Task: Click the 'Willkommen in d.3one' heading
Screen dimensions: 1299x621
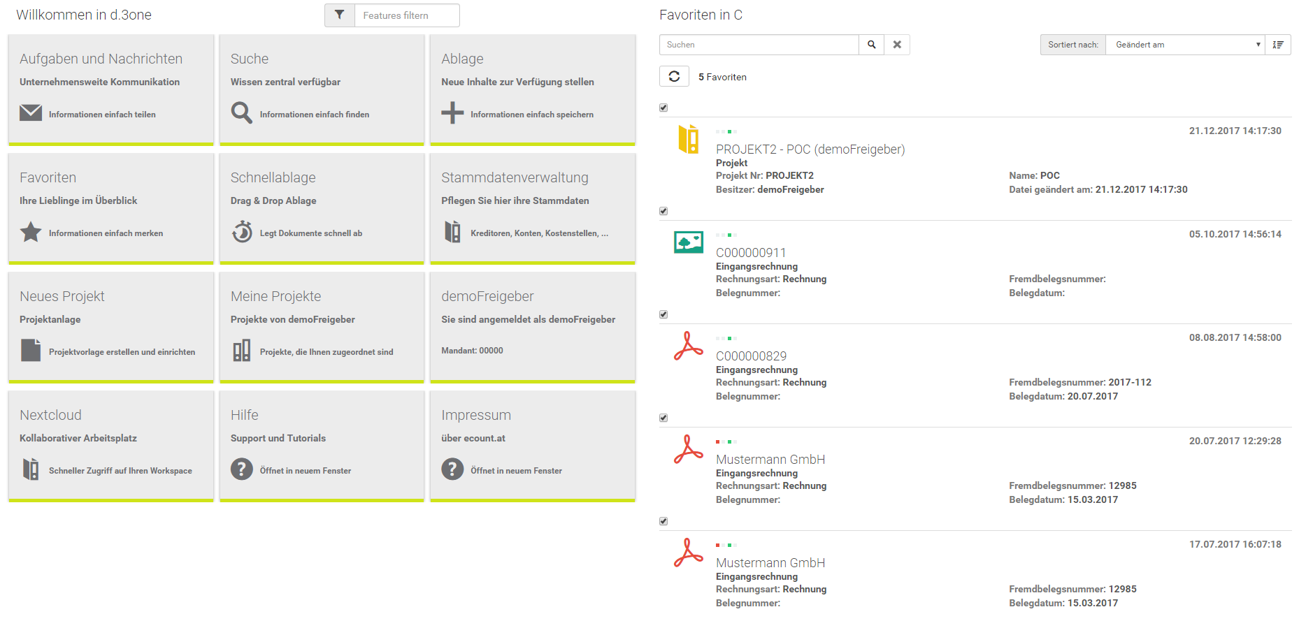Action: tap(84, 15)
